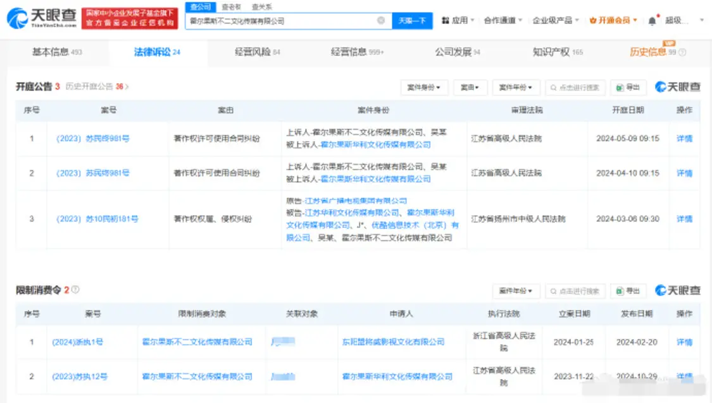This screenshot has width=712, height=403.
Task: Click the Tianyancha logo in header
Action: coord(42,18)
